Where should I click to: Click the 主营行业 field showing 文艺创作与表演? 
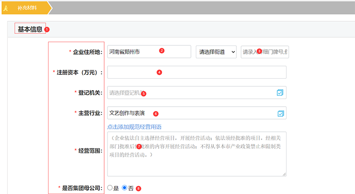(191, 113)
